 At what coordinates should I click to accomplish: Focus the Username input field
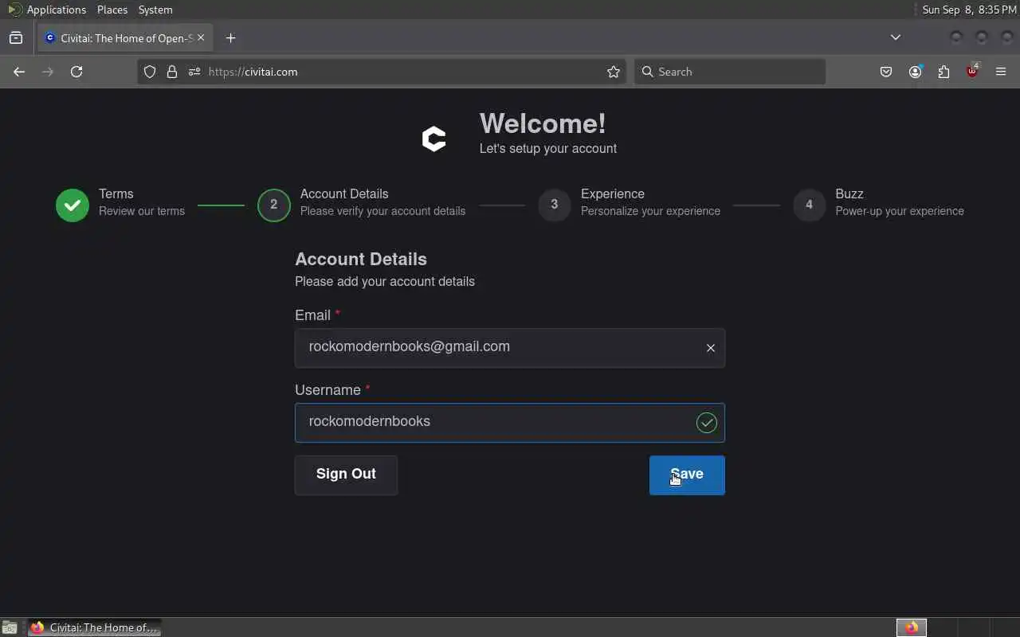tap(510, 423)
